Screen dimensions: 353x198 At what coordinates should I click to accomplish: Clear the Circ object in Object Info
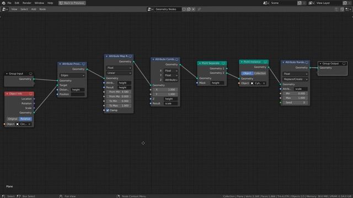click(29, 124)
